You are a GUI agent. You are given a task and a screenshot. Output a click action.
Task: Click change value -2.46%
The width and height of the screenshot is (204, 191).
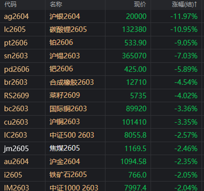coord(186,149)
